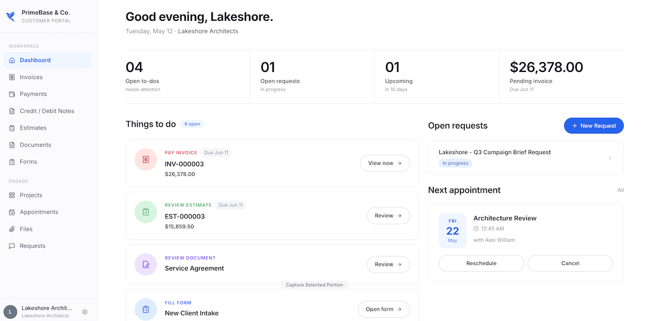The height and width of the screenshot is (321, 649).
Task: Click the INV-000003 invoice title
Action: click(184, 164)
